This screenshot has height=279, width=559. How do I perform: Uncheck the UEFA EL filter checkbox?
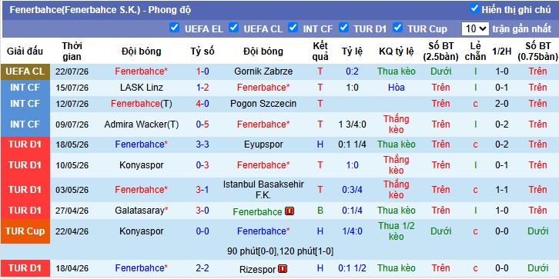(x=174, y=28)
